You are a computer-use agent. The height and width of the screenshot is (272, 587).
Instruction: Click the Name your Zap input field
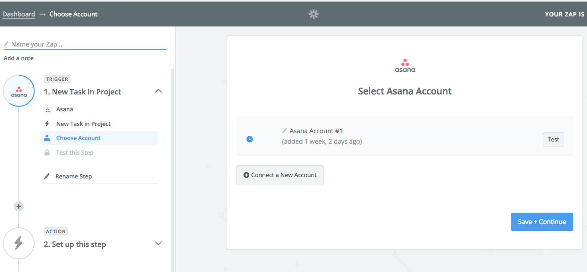(85, 44)
